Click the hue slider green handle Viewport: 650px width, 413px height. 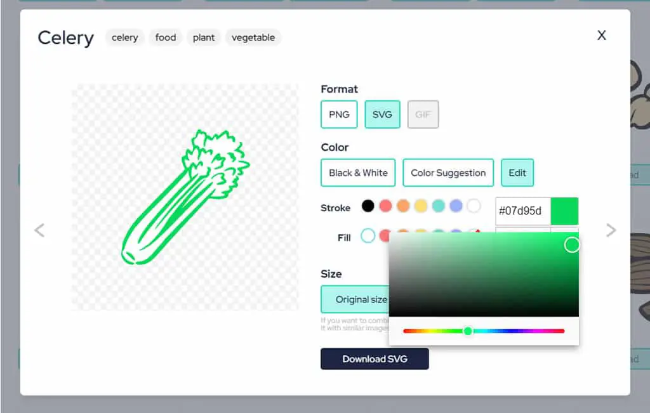468,331
